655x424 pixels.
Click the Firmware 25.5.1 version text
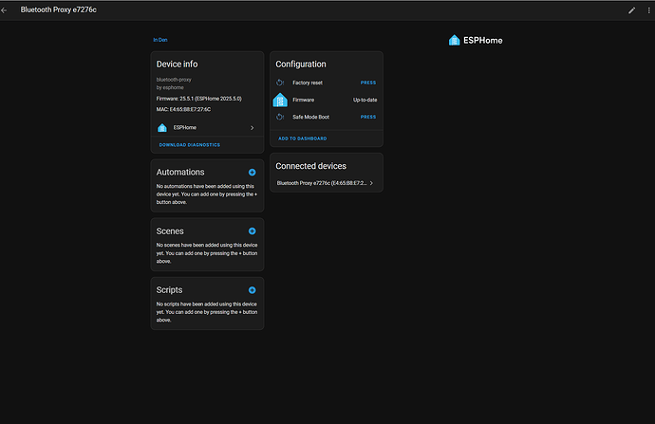coord(198,99)
